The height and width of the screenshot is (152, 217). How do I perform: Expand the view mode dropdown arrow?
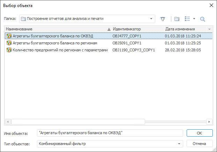pyautogui.click(x=194, y=19)
